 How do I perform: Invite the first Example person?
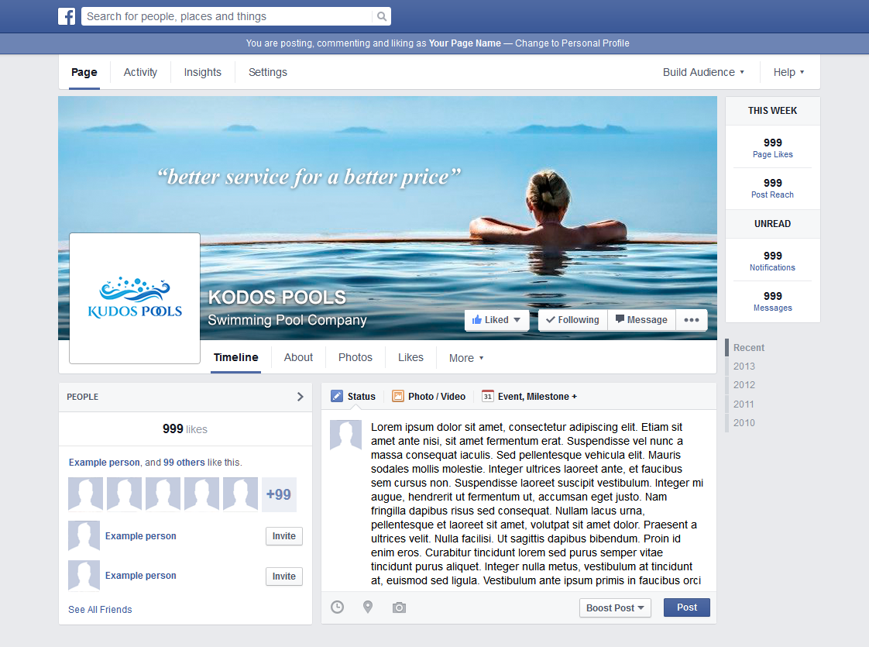283,535
